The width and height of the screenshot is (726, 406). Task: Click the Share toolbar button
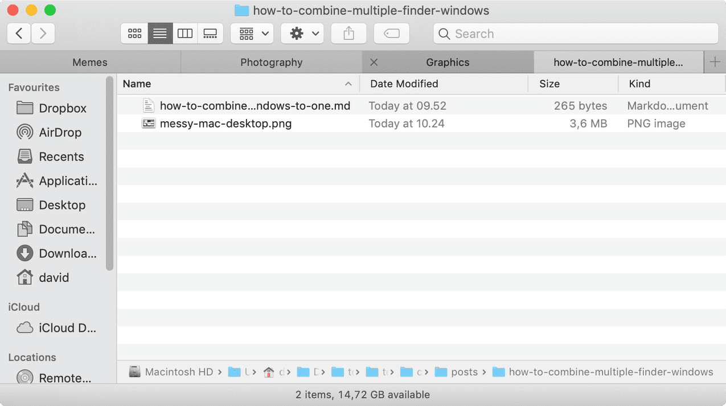(349, 34)
